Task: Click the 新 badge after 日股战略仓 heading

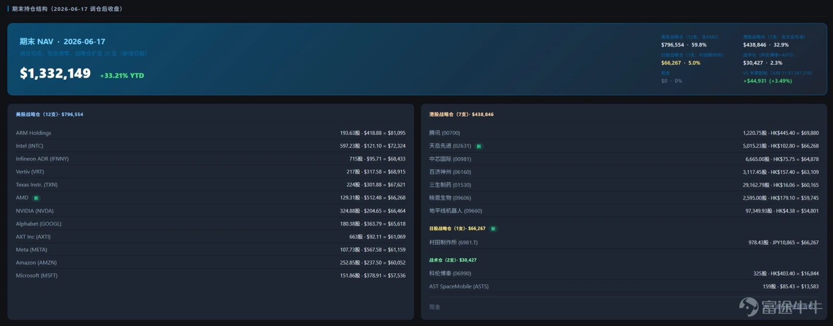Action: 493,229
